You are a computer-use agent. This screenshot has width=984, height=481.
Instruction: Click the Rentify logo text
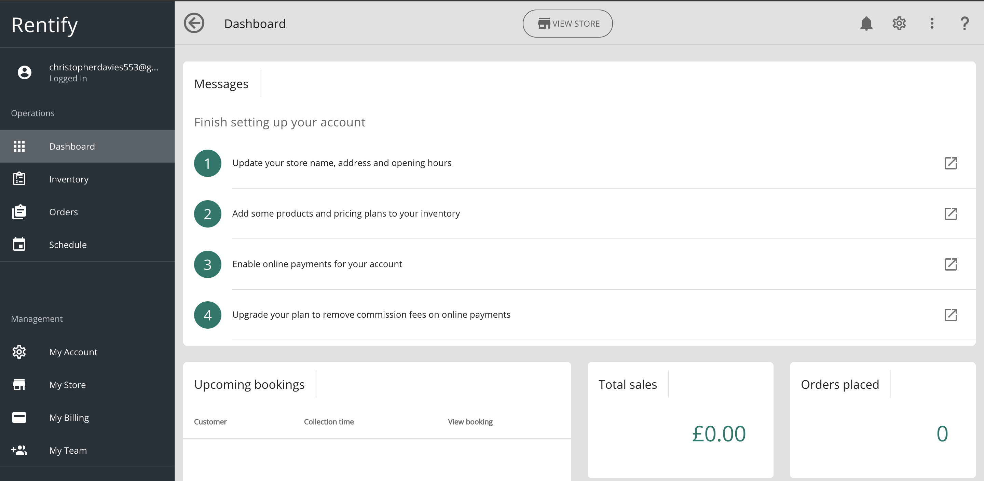click(x=44, y=25)
